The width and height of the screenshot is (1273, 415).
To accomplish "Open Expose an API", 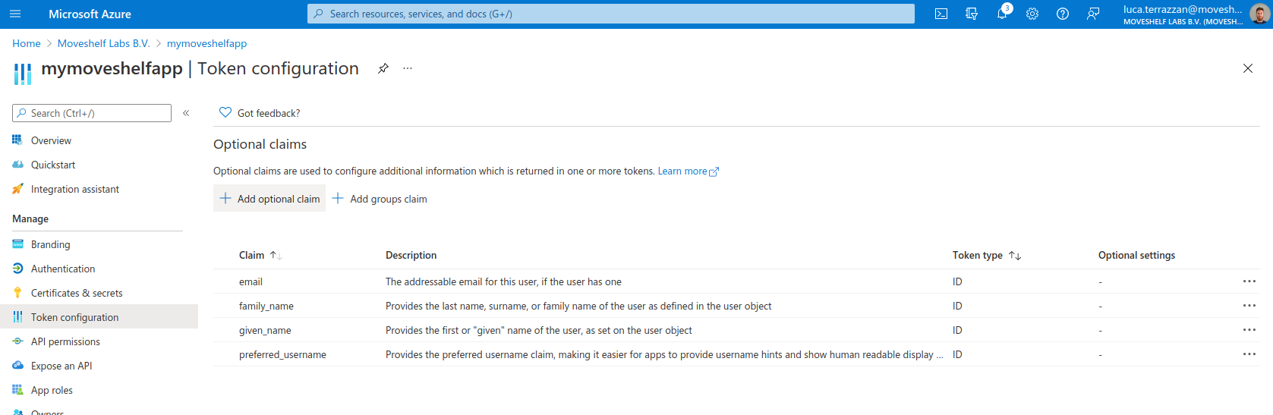I will tap(61, 366).
